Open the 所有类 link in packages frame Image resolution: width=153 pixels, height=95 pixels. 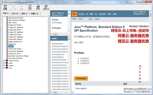click(55, 20)
